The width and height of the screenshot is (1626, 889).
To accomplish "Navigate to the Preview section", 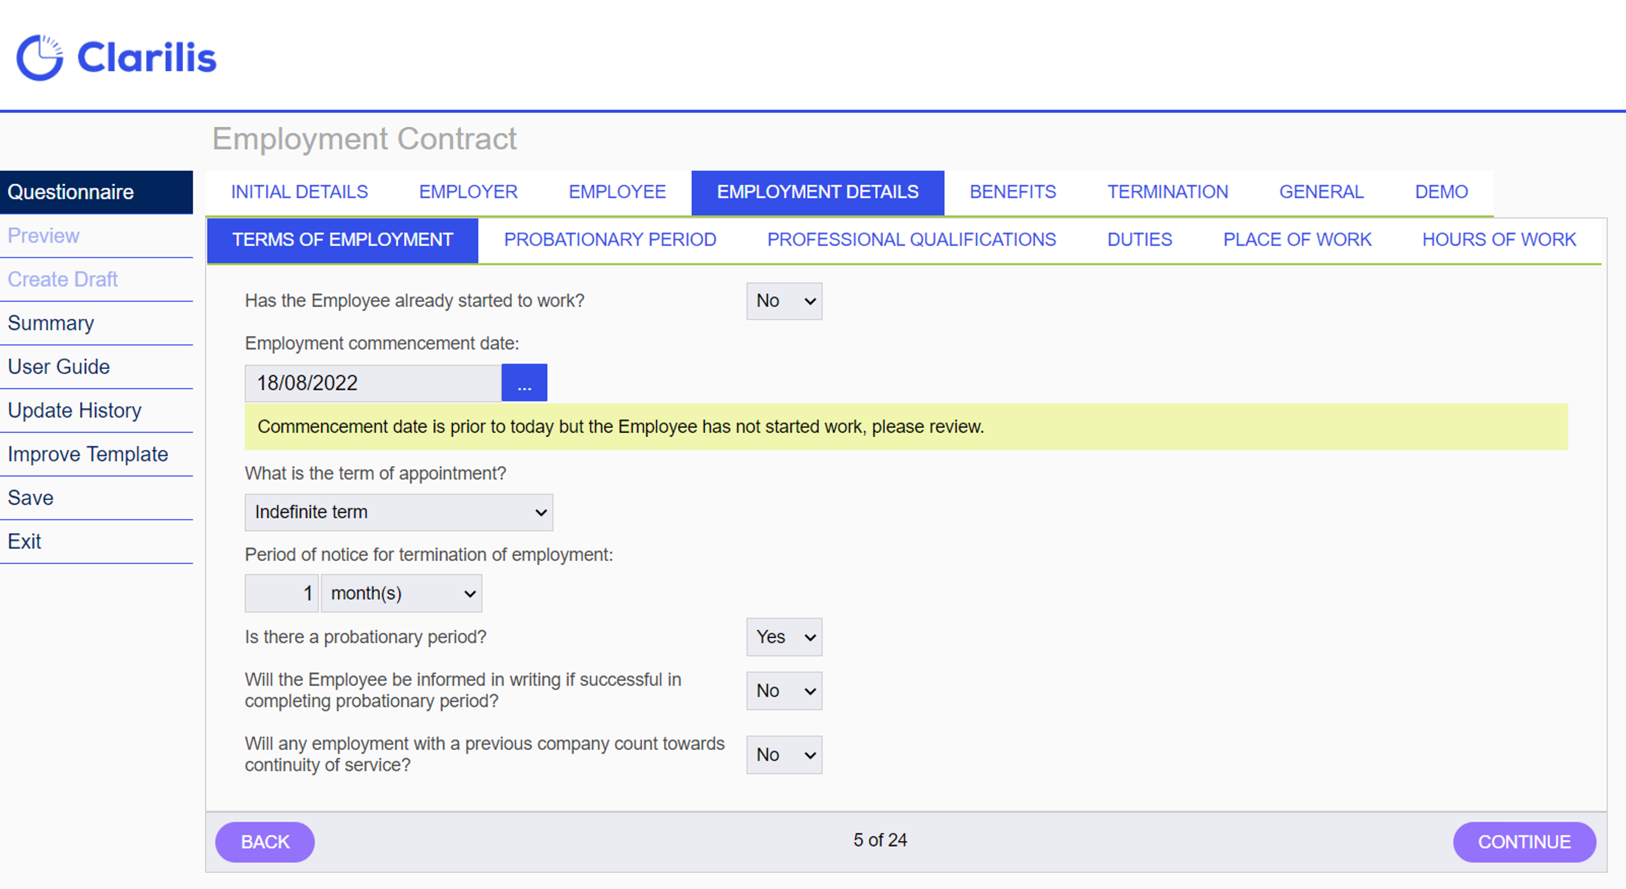I will [44, 235].
